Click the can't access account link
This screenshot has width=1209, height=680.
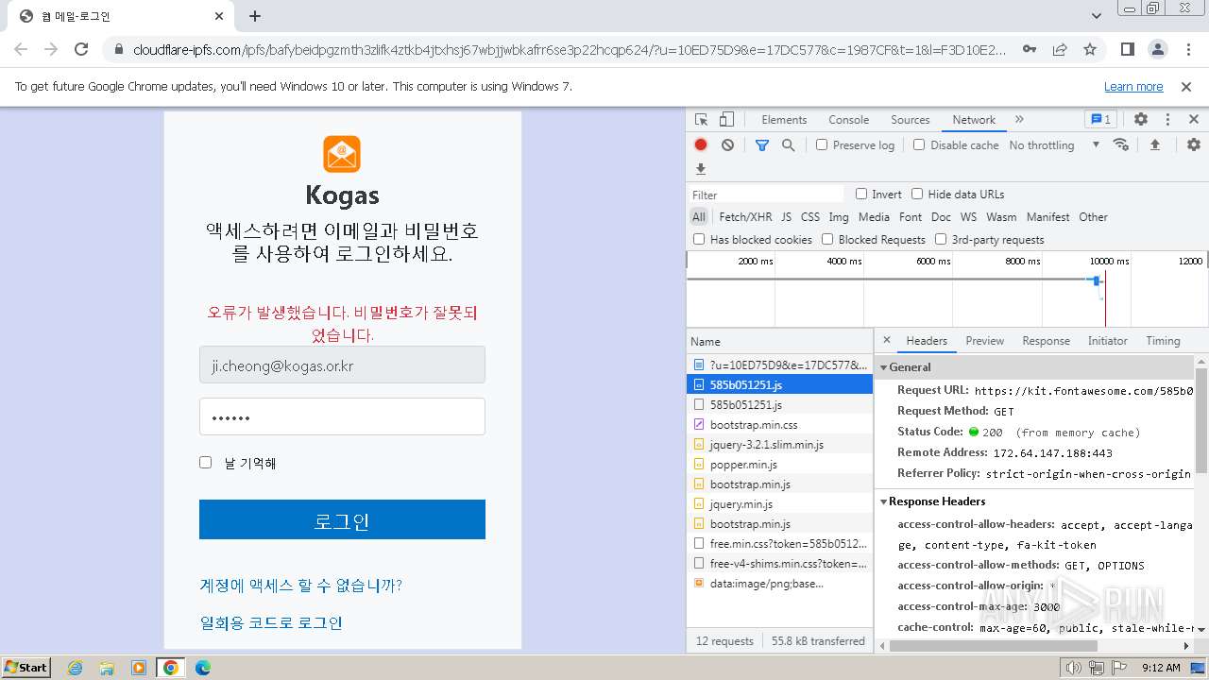click(300, 586)
